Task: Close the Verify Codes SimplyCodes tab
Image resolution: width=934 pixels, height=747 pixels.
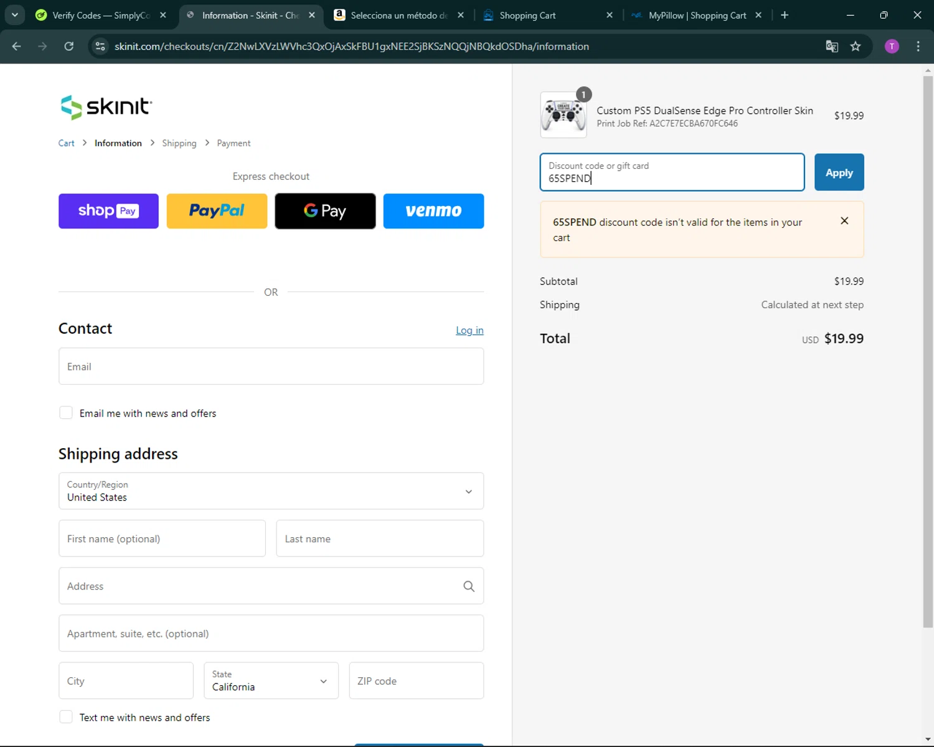Action: coord(163,15)
